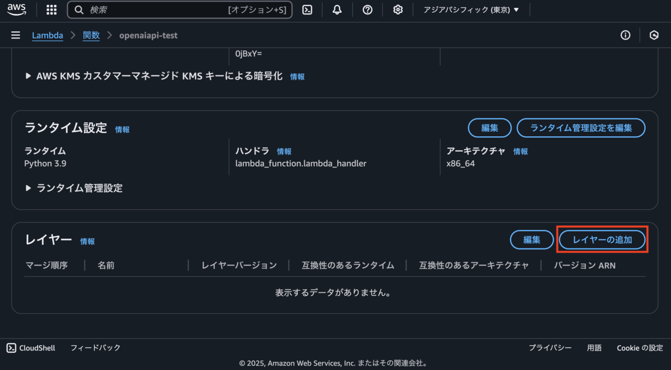This screenshot has height=370, width=671.
Task: Click the 検索 search field
Action: (179, 9)
